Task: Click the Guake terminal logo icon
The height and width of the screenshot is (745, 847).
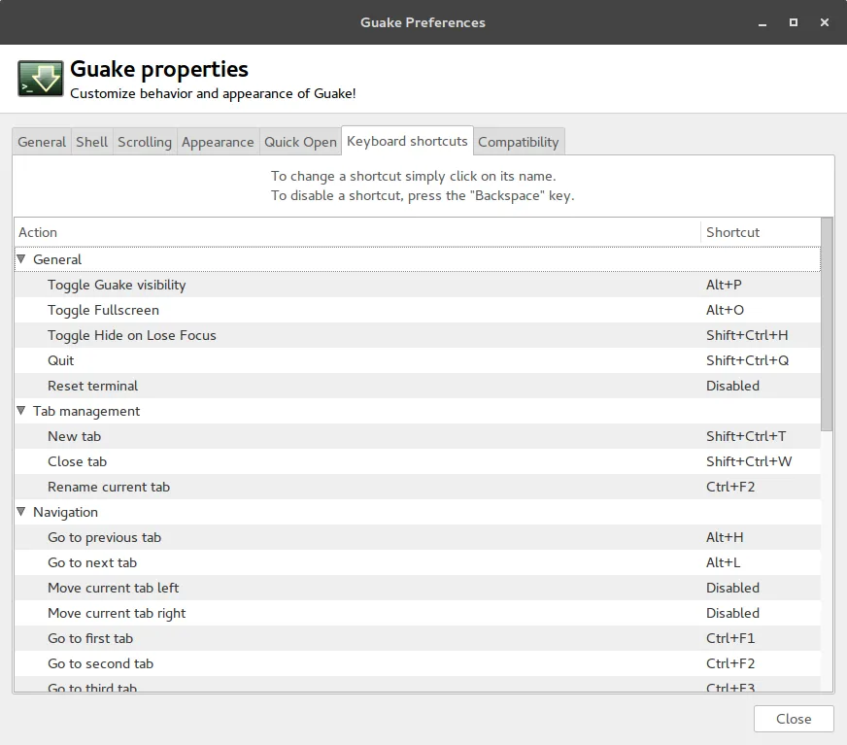Action: point(41,79)
